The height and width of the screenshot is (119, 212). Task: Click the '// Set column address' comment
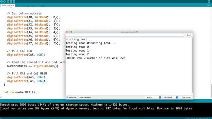tap(24, 13)
